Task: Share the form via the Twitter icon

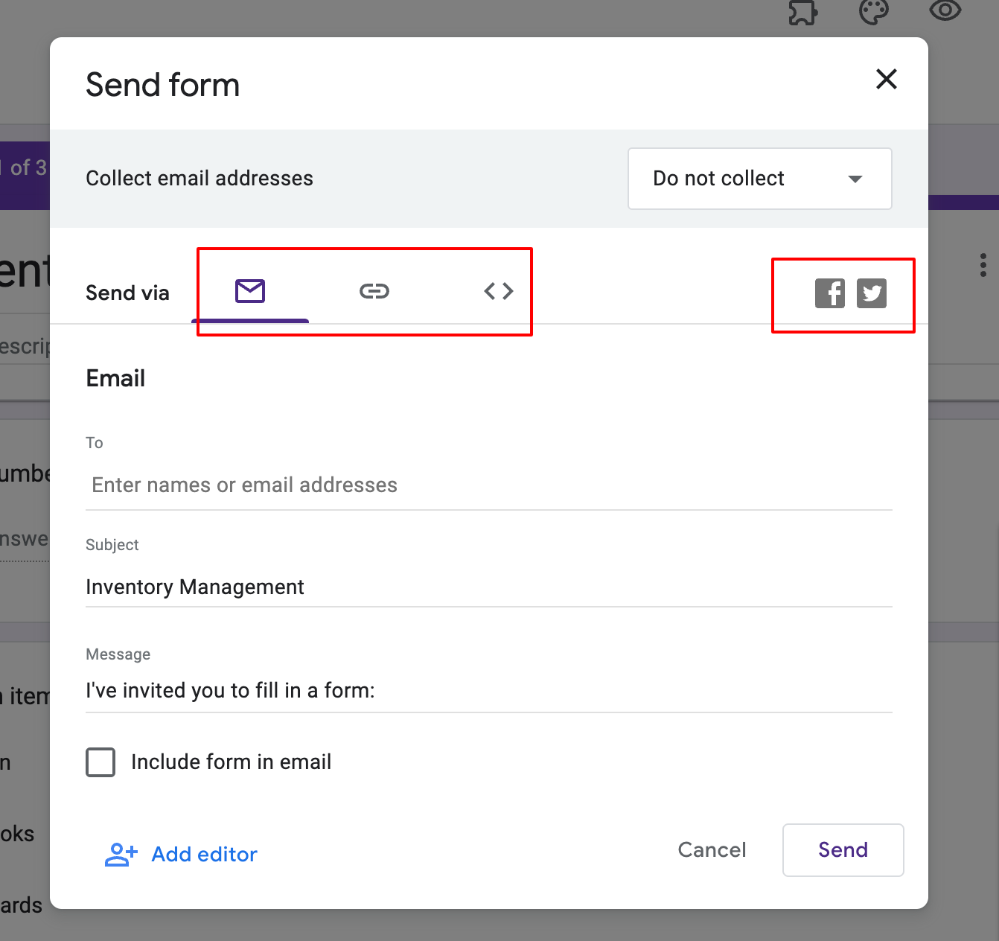Action: [872, 294]
